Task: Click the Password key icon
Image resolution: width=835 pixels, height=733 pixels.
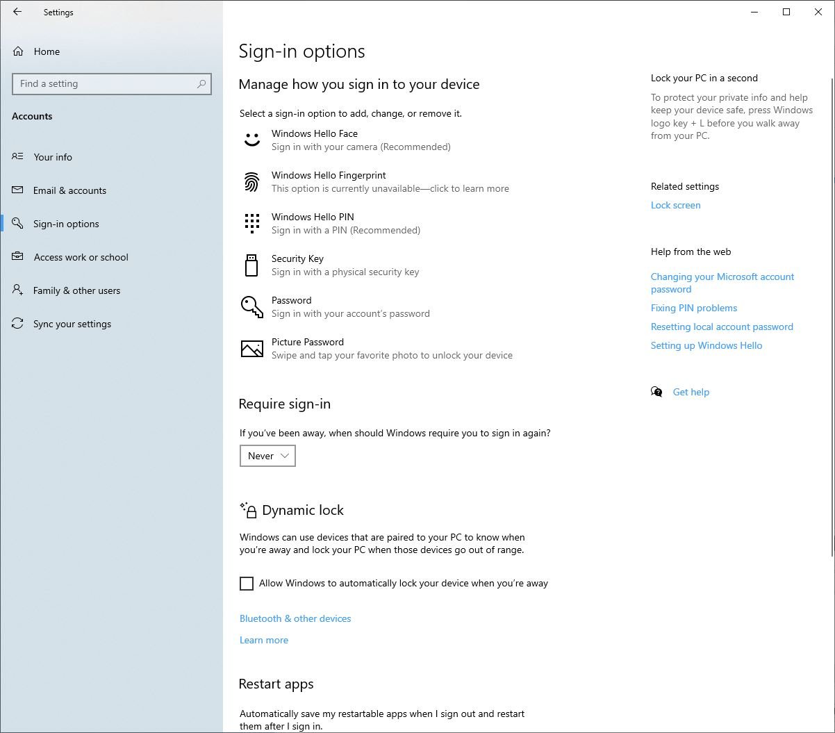Action: point(252,306)
